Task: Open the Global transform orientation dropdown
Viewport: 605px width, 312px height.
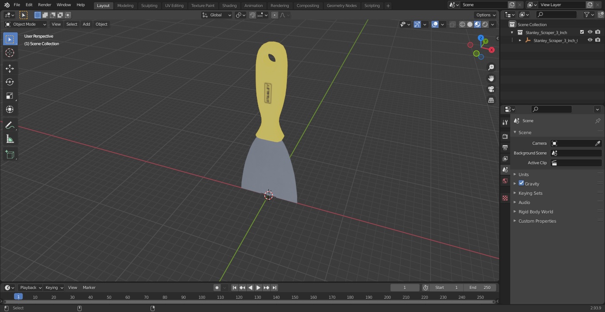Action: point(217,15)
